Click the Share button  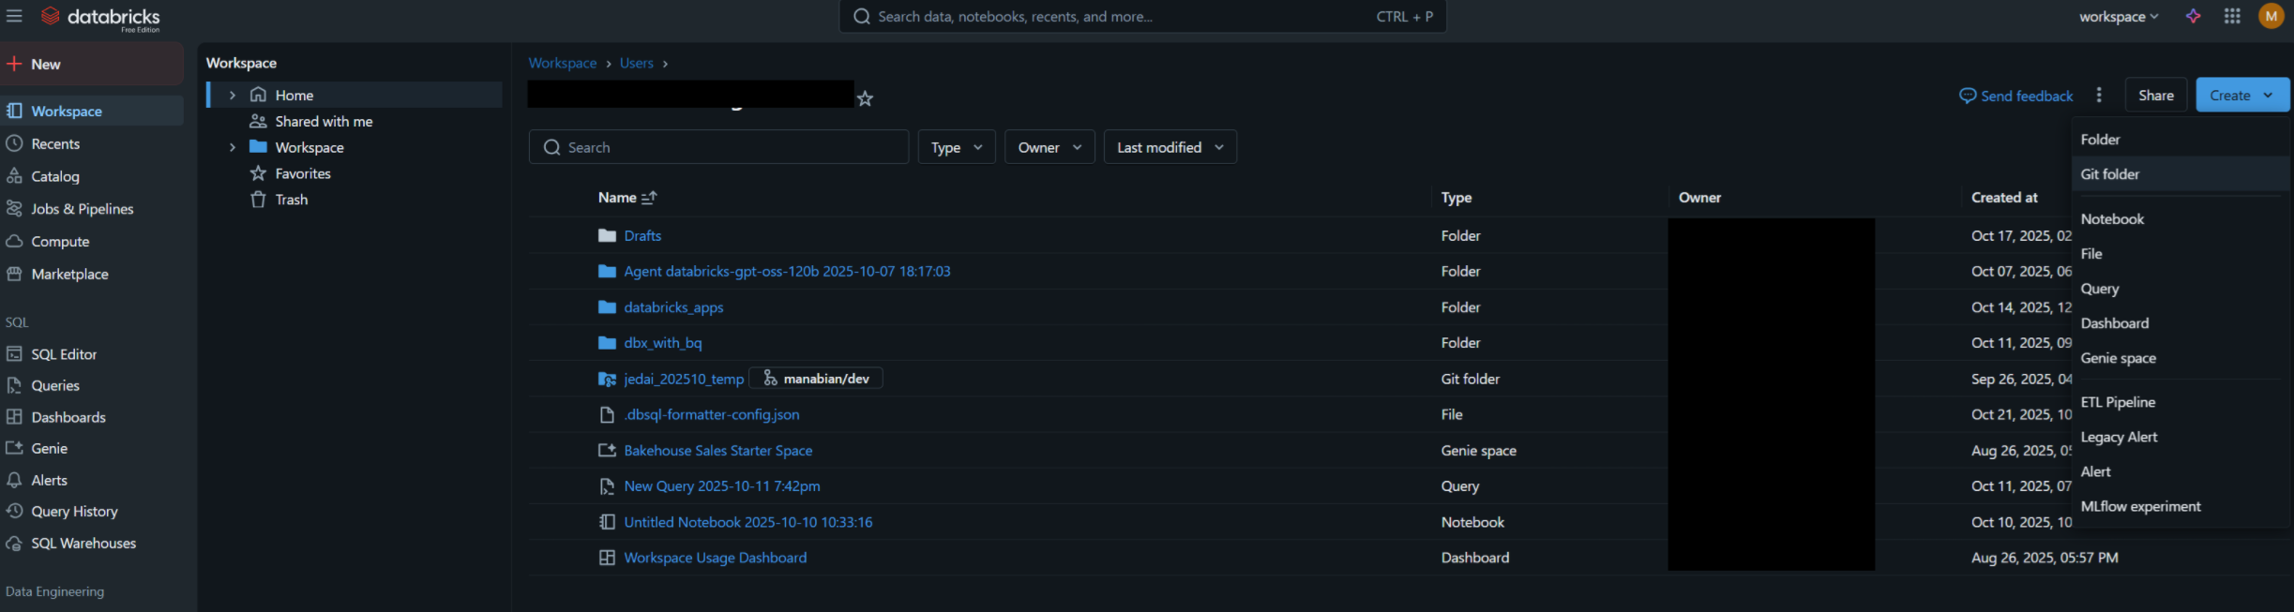(2155, 96)
